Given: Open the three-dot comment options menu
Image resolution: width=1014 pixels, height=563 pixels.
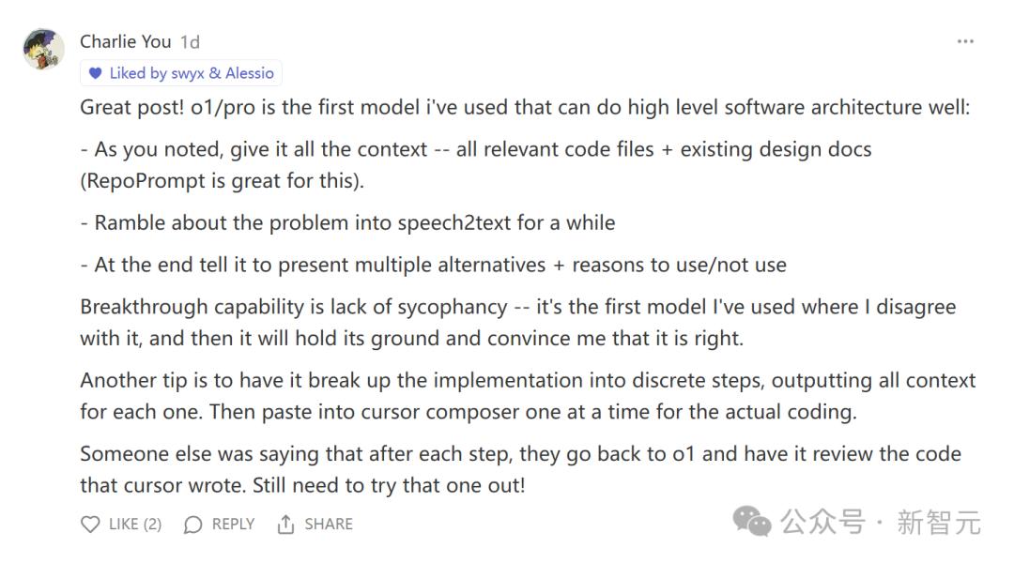Looking at the screenshot, I should point(965,41).
